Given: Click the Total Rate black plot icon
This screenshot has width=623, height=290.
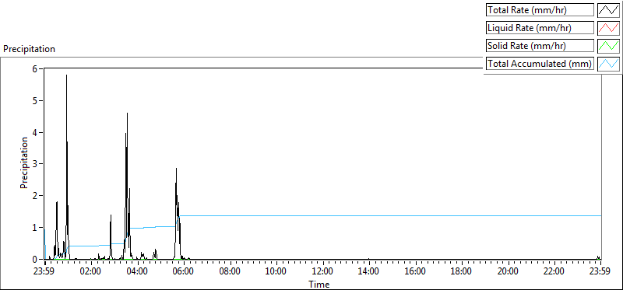Looking at the screenshot, I should pyautogui.click(x=608, y=10).
